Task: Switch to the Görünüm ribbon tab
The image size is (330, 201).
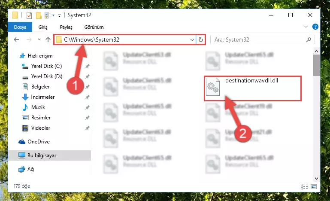Action: 94,27
